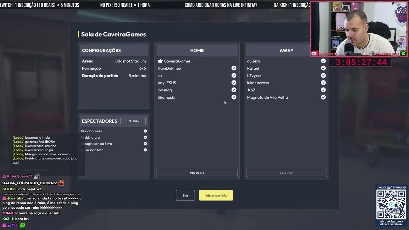Click the chat username KnZ_1
409x230 pixels.
coord(8,219)
